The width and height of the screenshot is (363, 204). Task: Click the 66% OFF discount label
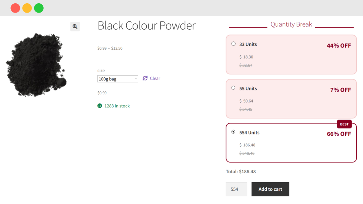tap(339, 134)
